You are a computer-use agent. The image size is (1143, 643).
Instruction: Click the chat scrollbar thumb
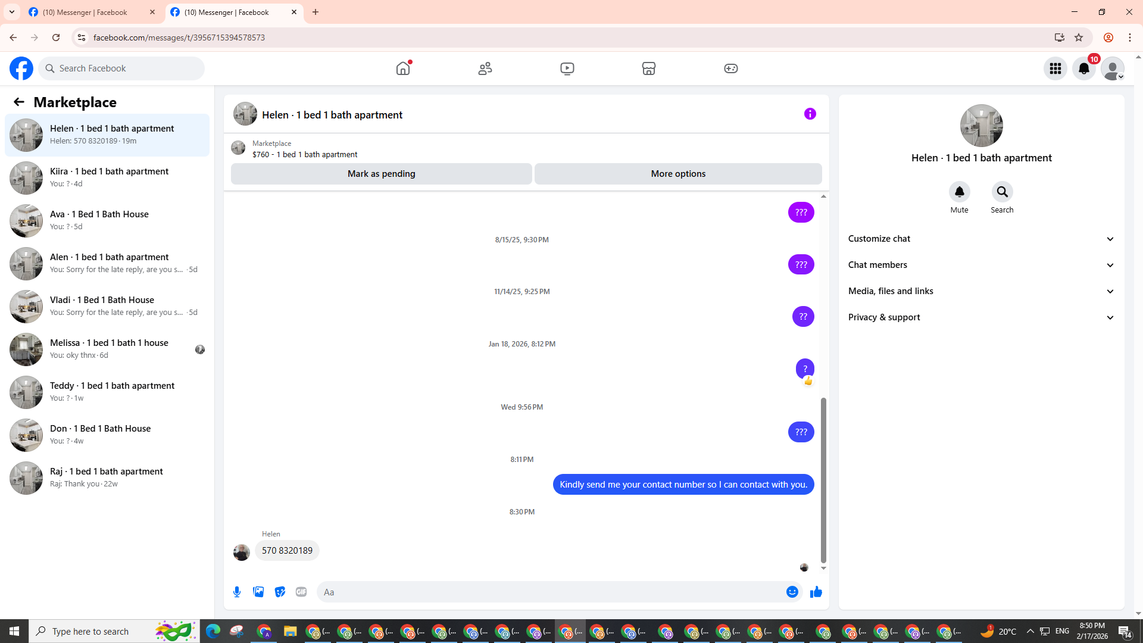click(x=823, y=479)
